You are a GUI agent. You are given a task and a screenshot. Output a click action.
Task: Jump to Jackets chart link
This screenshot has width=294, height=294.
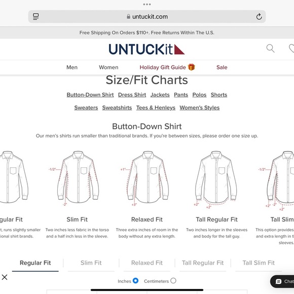pos(160,95)
